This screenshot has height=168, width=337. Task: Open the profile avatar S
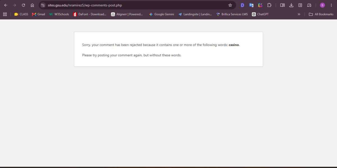(x=322, y=5)
